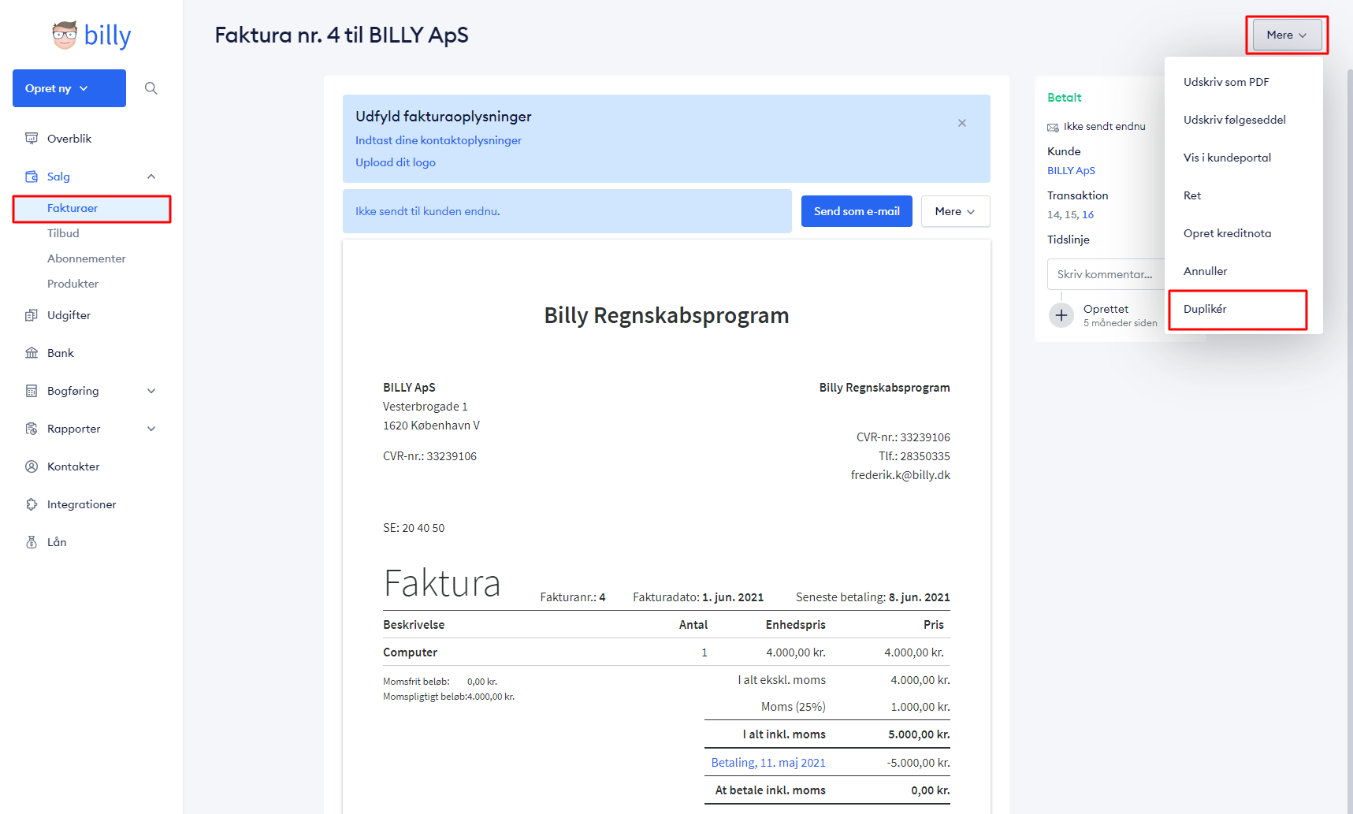1353x814 pixels.
Task: Open Overblik page
Action: [x=69, y=139]
